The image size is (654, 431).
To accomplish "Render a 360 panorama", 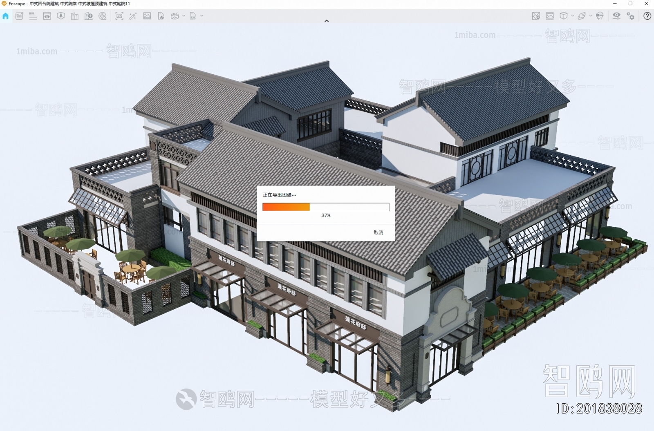I will (x=174, y=16).
